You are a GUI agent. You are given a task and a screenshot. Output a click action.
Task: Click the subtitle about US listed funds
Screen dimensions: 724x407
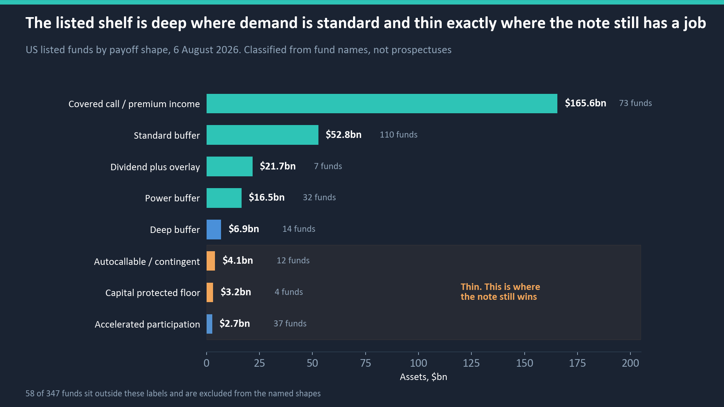click(x=239, y=50)
